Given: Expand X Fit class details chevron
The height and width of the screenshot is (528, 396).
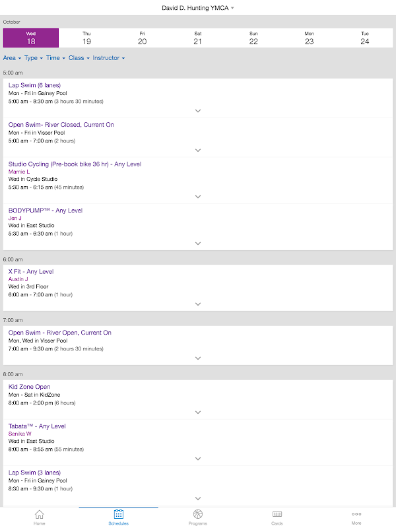Looking at the screenshot, I should tap(198, 304).
